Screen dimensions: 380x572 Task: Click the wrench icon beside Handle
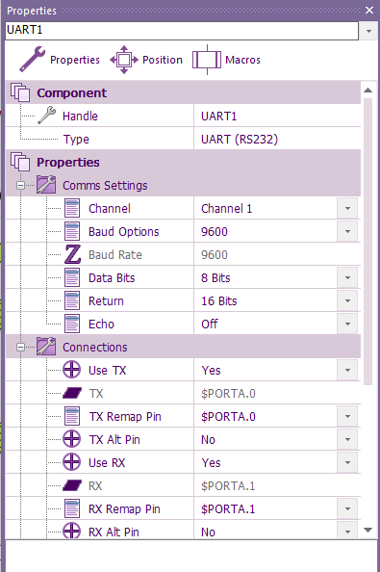[x=46, y=116]
